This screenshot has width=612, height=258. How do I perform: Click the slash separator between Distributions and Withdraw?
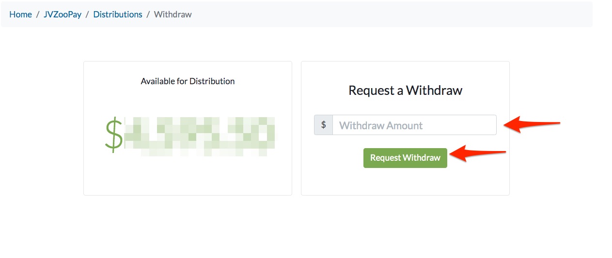[148, 15]
